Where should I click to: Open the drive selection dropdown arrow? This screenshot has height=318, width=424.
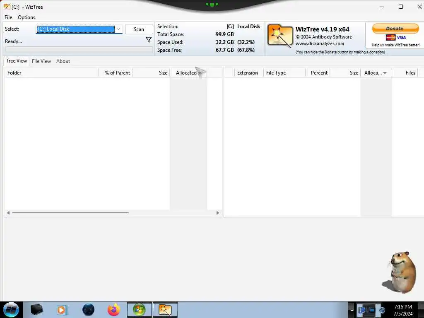(x=118, y=29)
